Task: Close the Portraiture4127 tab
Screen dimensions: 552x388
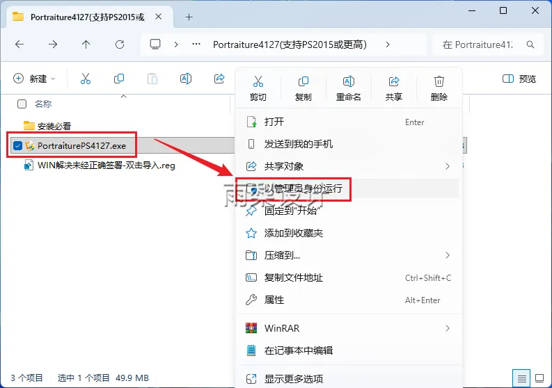Action: coord(159,17)
